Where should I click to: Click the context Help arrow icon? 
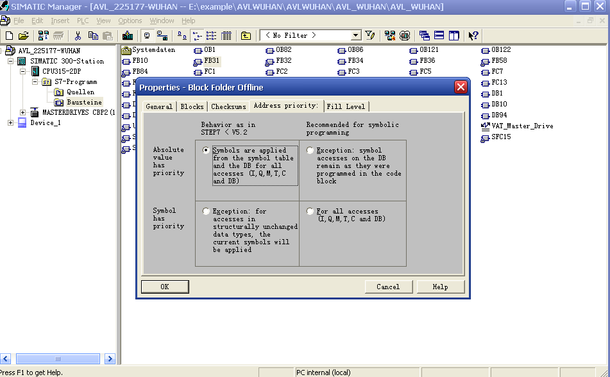tap(473, 36)
